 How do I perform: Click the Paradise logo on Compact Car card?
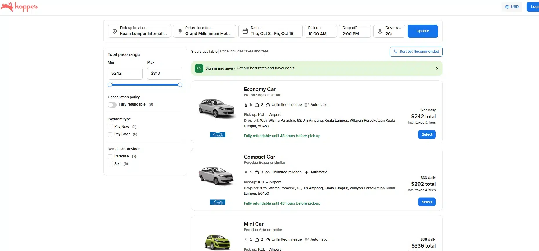tap(218, 202)
